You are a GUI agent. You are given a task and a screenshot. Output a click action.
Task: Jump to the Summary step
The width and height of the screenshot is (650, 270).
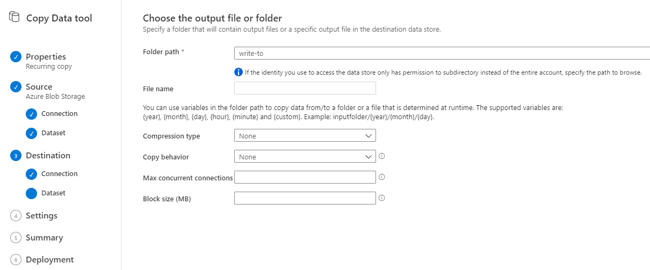(44, 238)
